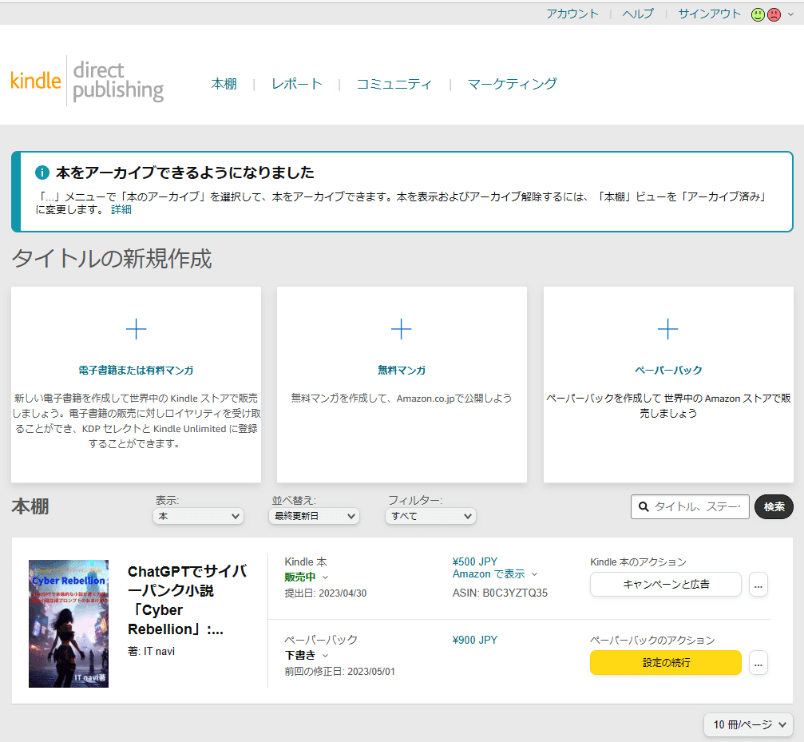Click the 無料マンガ title link

pyautogui.click(x=402, y=371)
